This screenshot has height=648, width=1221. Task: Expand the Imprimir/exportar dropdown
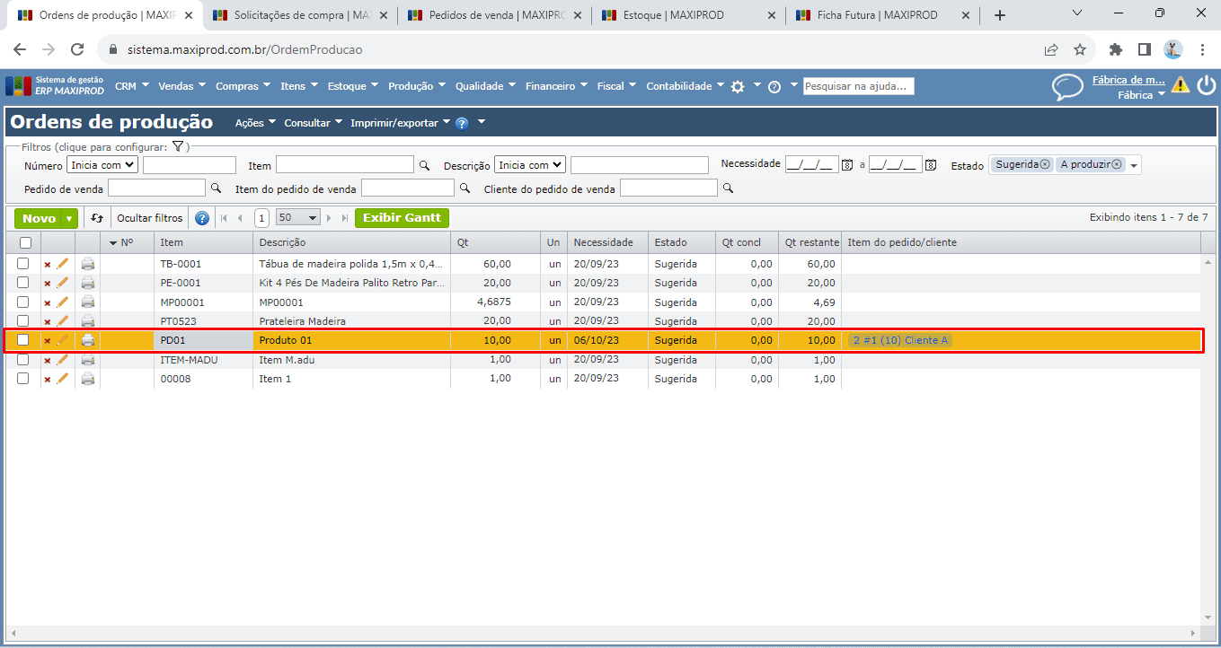tap(399, 123)
